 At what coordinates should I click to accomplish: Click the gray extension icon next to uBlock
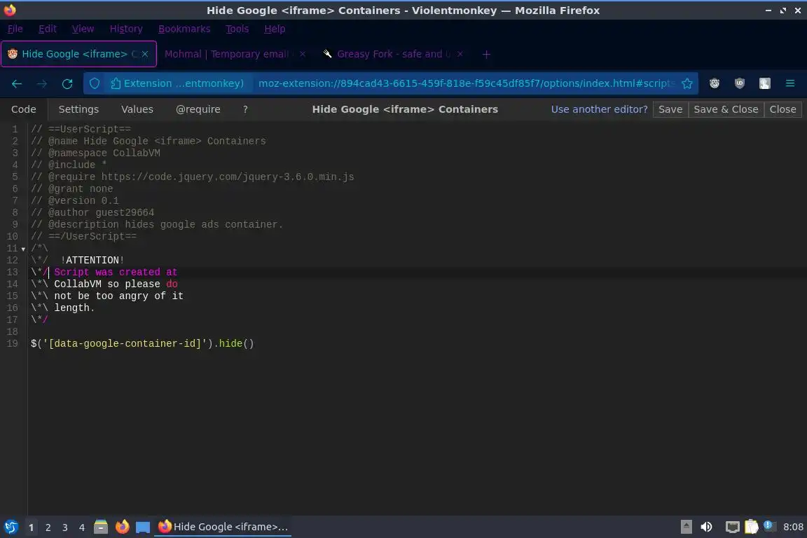765,83
